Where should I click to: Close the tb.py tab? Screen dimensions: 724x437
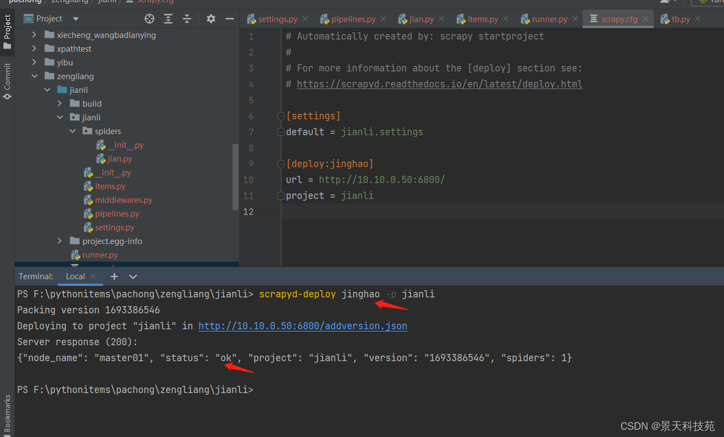pos(698,19)
